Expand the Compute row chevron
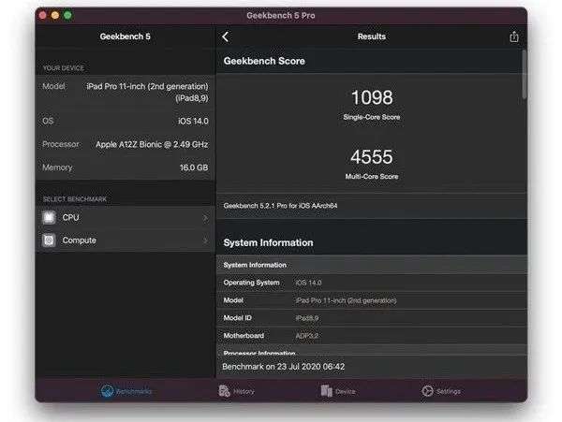 [205, 240]
